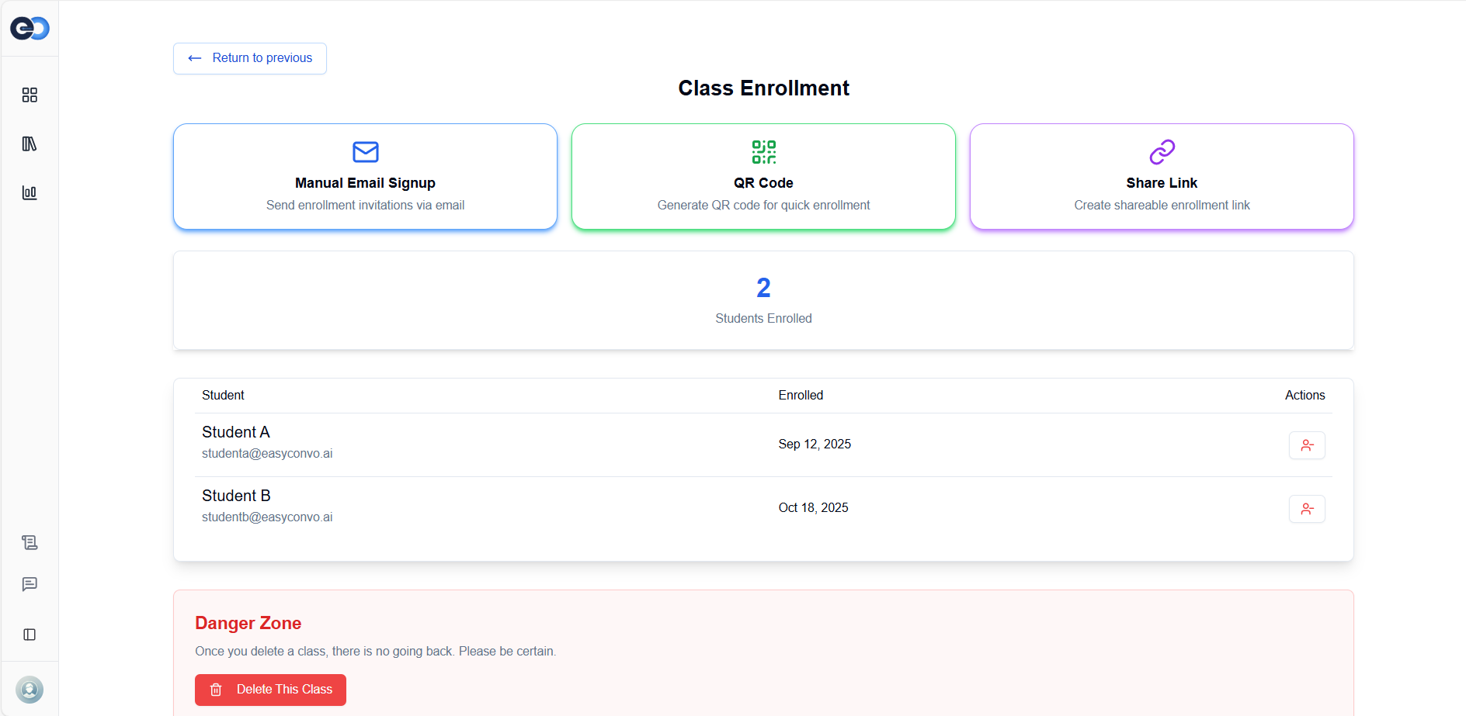The image size is (1466, 716).
Task: Click the scroll document icon in sidebar
Action: click(30, 542)
